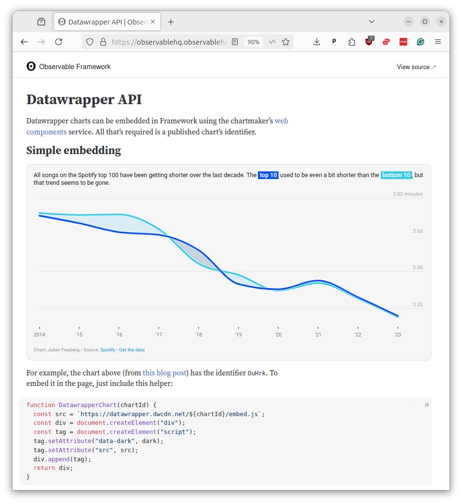Screen dimensions: 462x504
Task: Click the 'top 10' blue legend label
Action: [x=268, y=175]
